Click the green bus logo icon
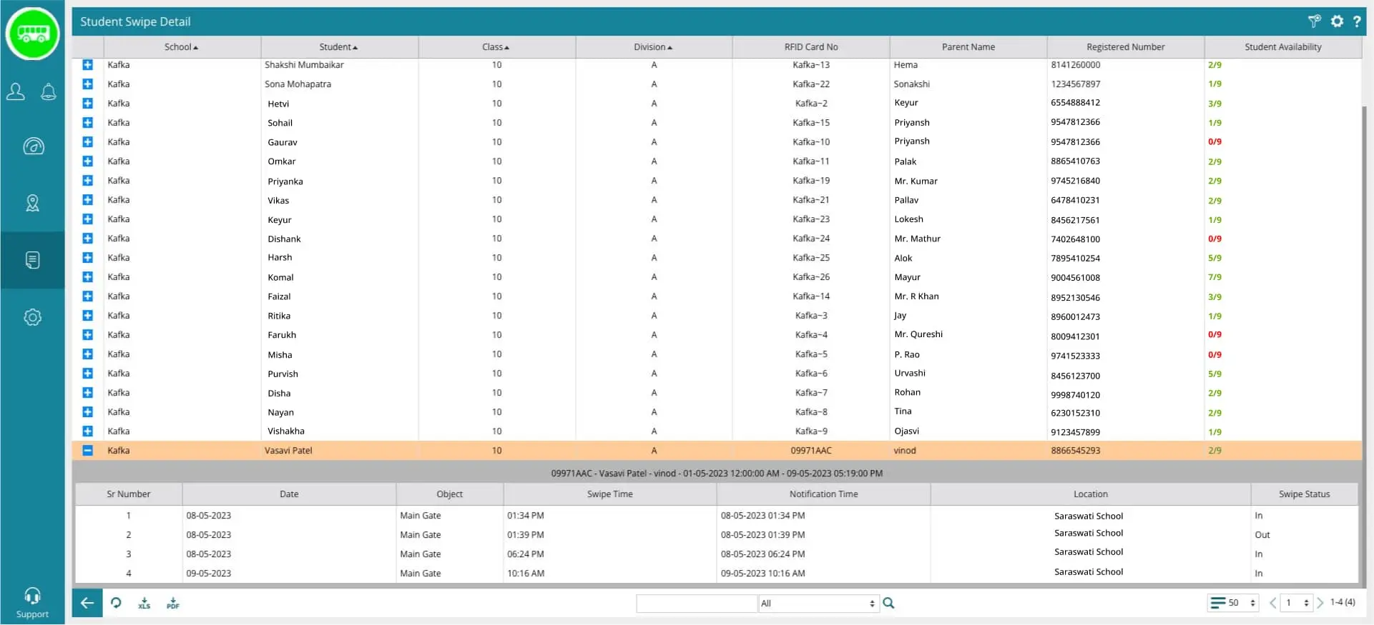The height and width of the screenshot is (625, 1374). (x=33, y=34)
